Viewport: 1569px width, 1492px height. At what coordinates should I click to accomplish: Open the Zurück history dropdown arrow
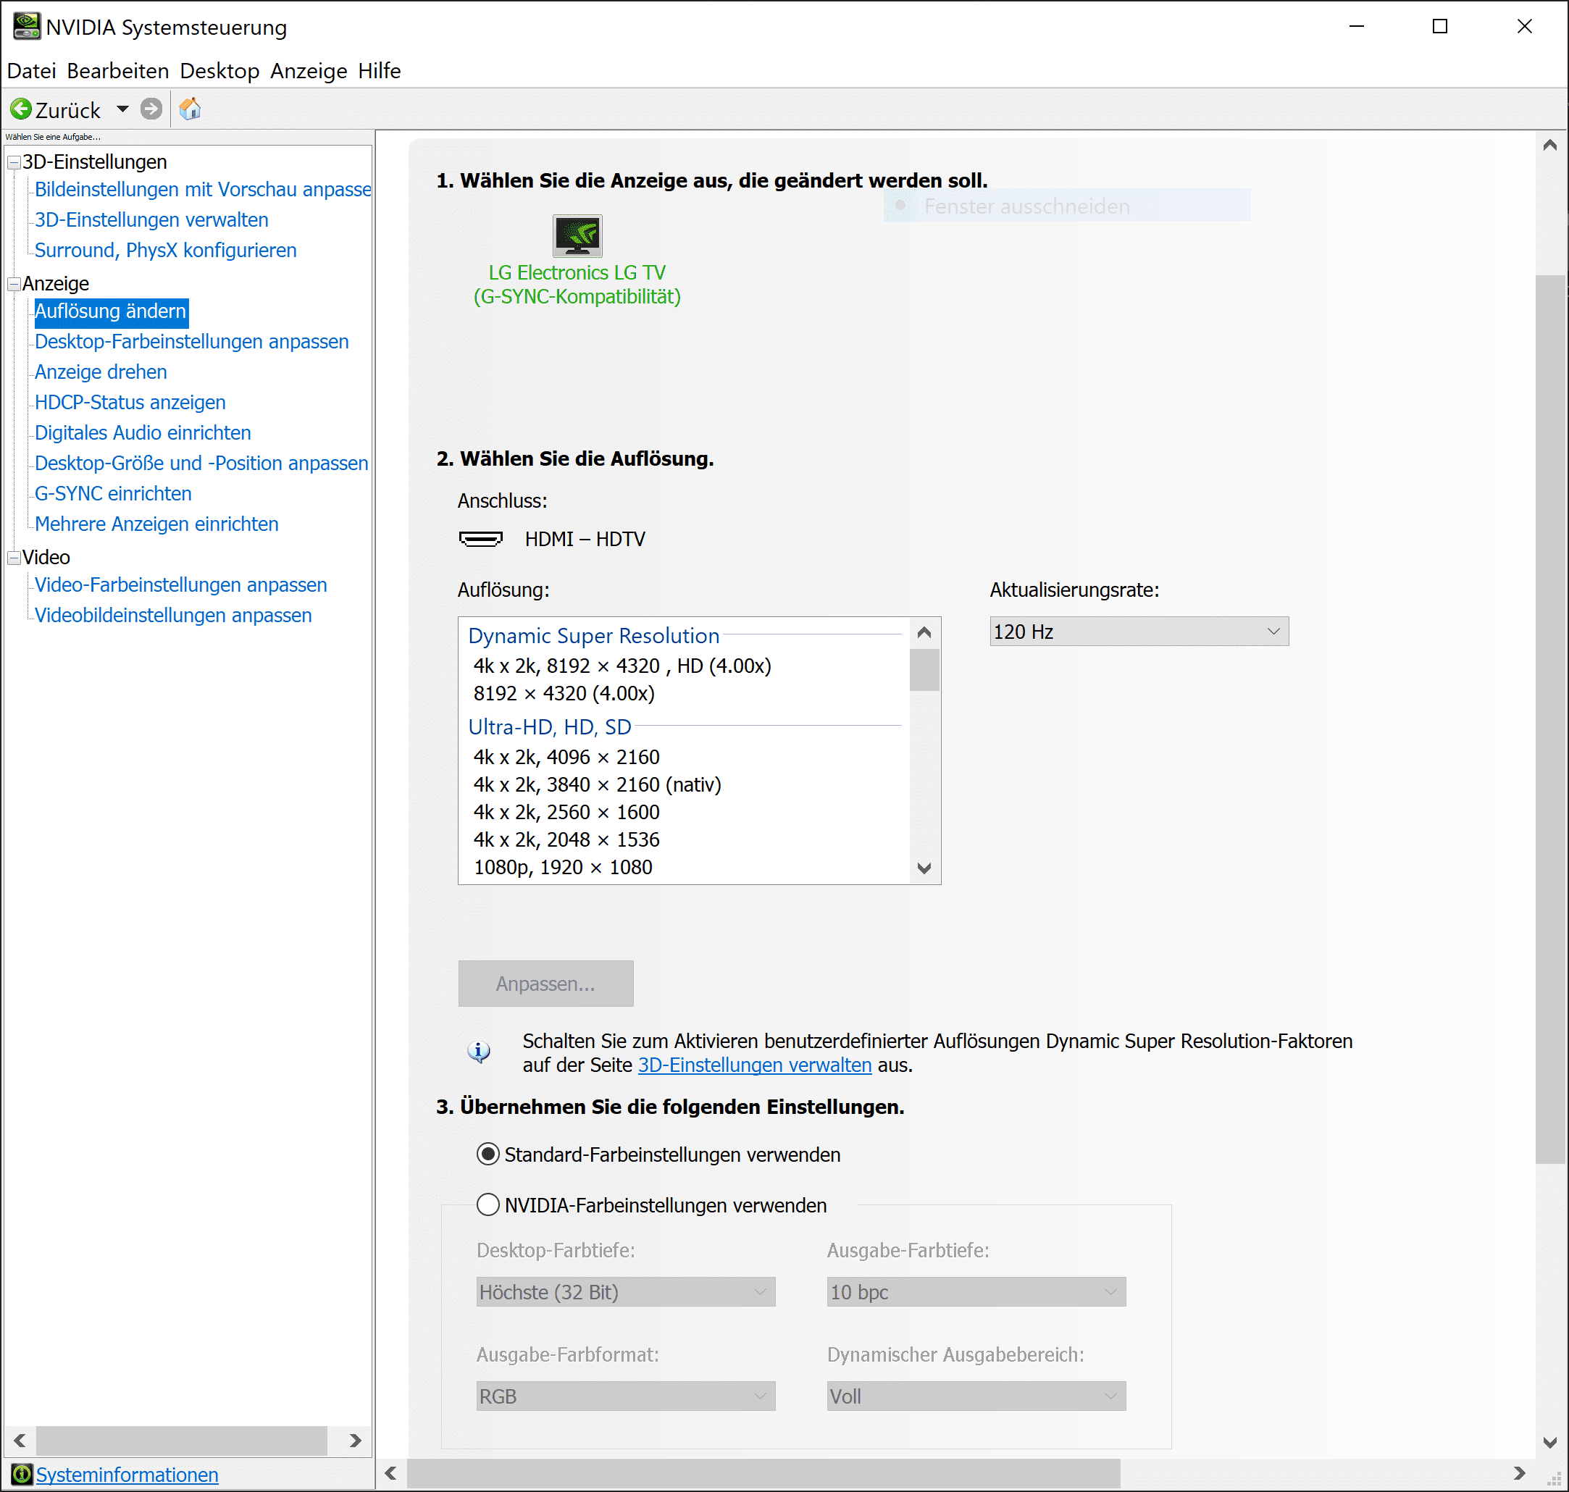coord(122,109)
